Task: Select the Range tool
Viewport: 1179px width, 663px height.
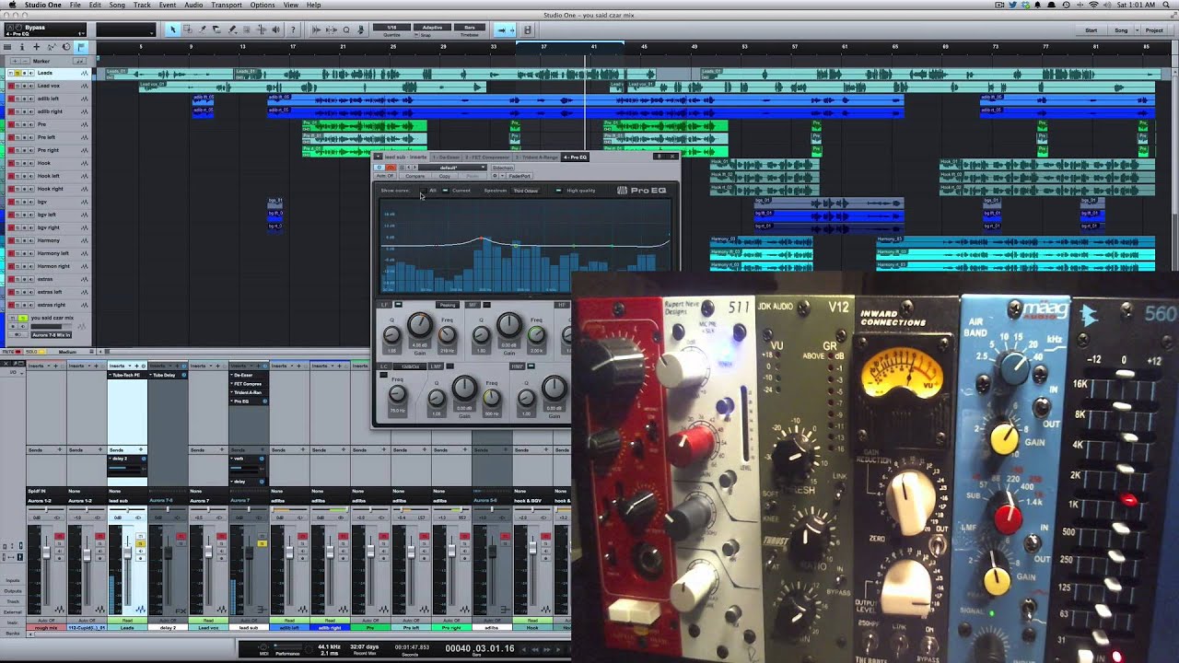Action: [x=188, y=29]
